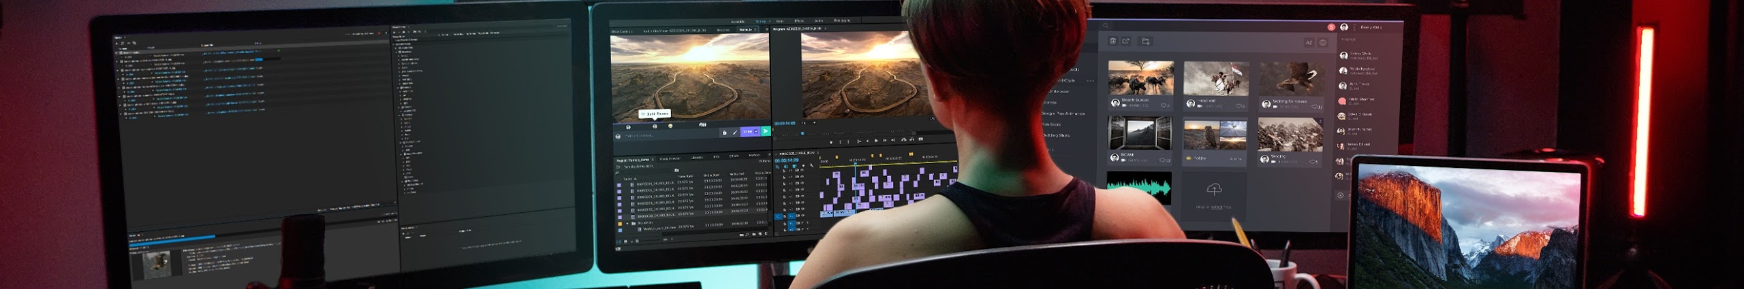Collapse the orange bin folder in Project panel
This screenshot has height=289, width=1744.
tap(627, 223)
